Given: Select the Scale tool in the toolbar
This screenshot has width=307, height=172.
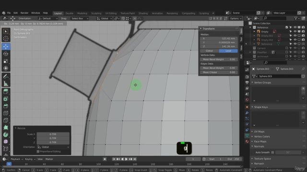Looking at the screenshot, I should tap(6, 61).
